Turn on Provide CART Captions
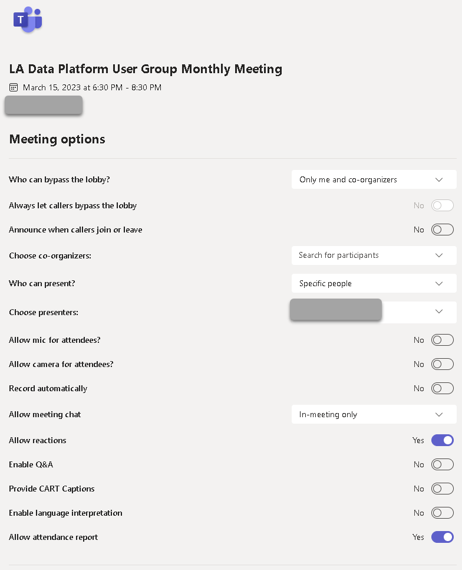The height and width of the screenshot is (570, 462). (442, 489)
